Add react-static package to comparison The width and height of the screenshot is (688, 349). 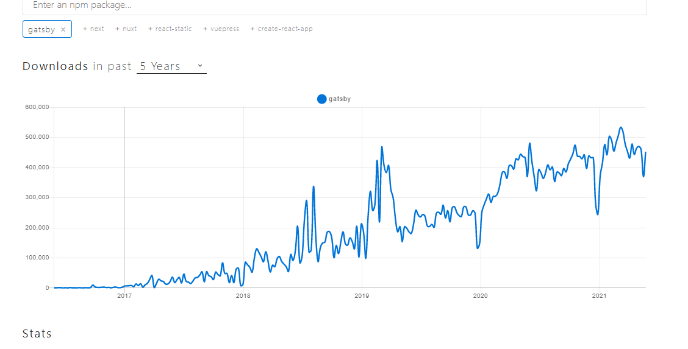[x=170, y=29]
